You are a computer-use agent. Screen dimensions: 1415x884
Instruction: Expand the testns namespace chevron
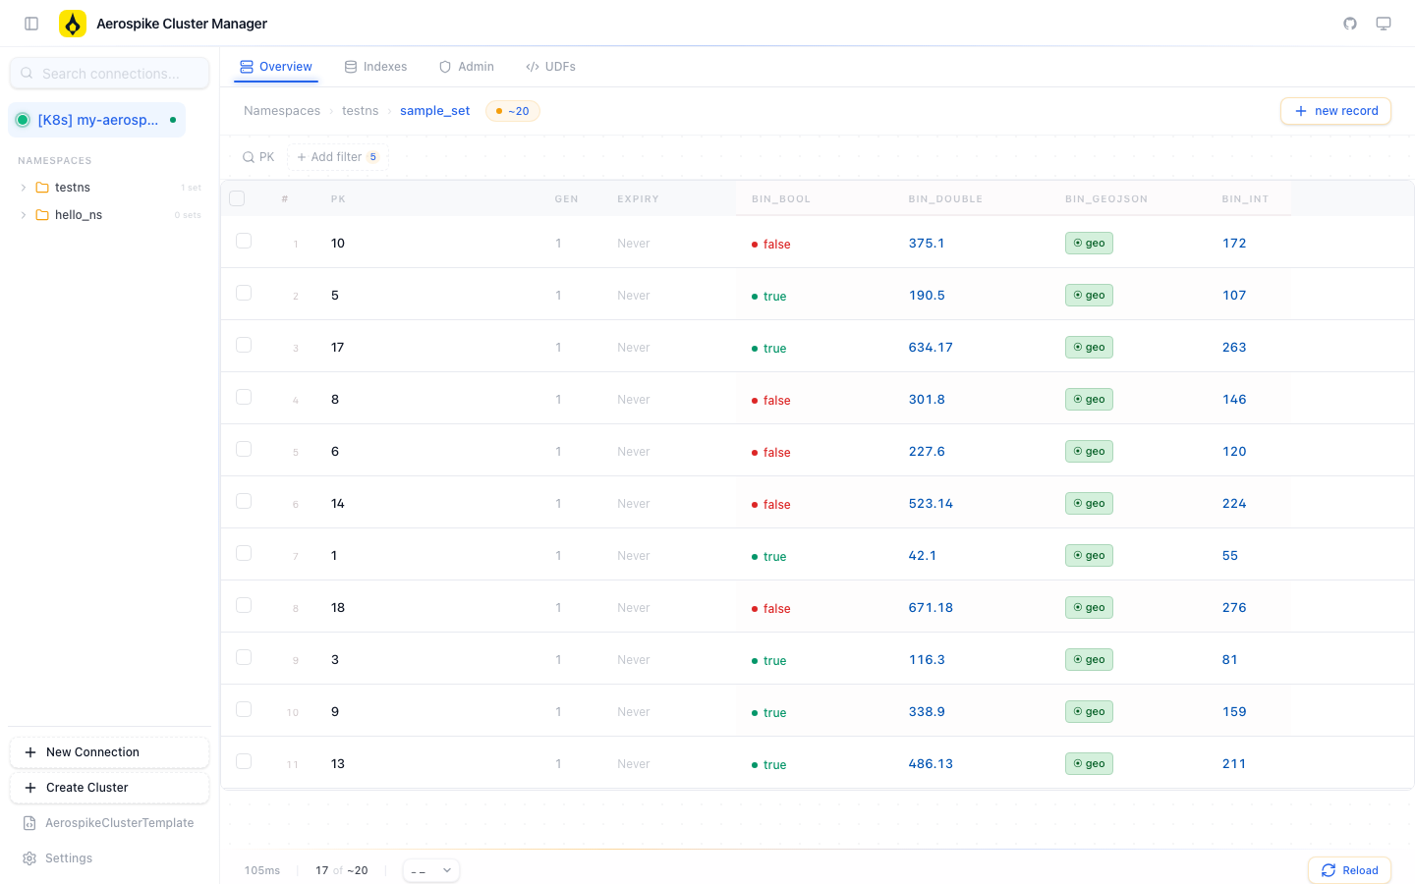24,188
